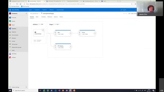Open Project settings
Screen dimensions: 164x92
point(15,87)
